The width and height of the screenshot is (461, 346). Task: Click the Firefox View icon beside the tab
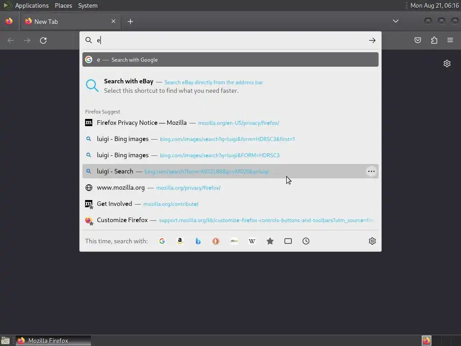coord(9,21)
